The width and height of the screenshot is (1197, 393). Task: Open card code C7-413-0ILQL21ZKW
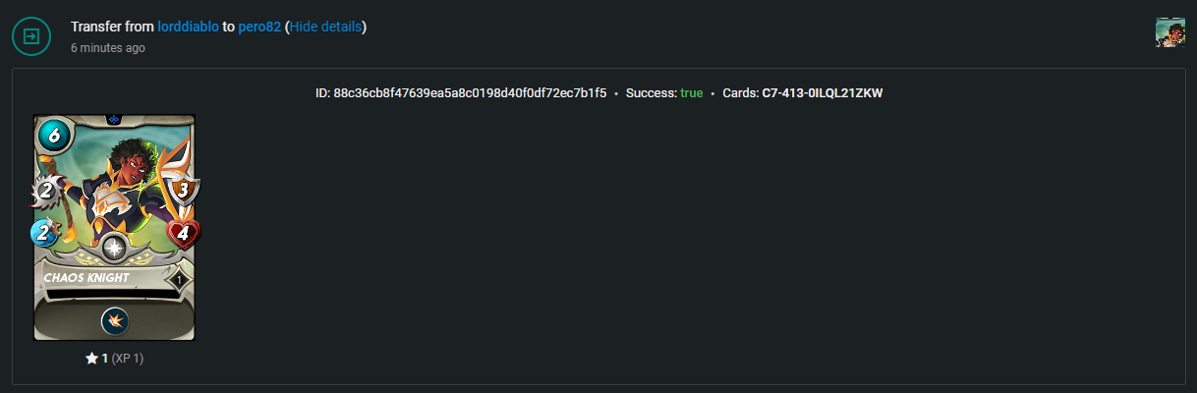tap(823, 93)
